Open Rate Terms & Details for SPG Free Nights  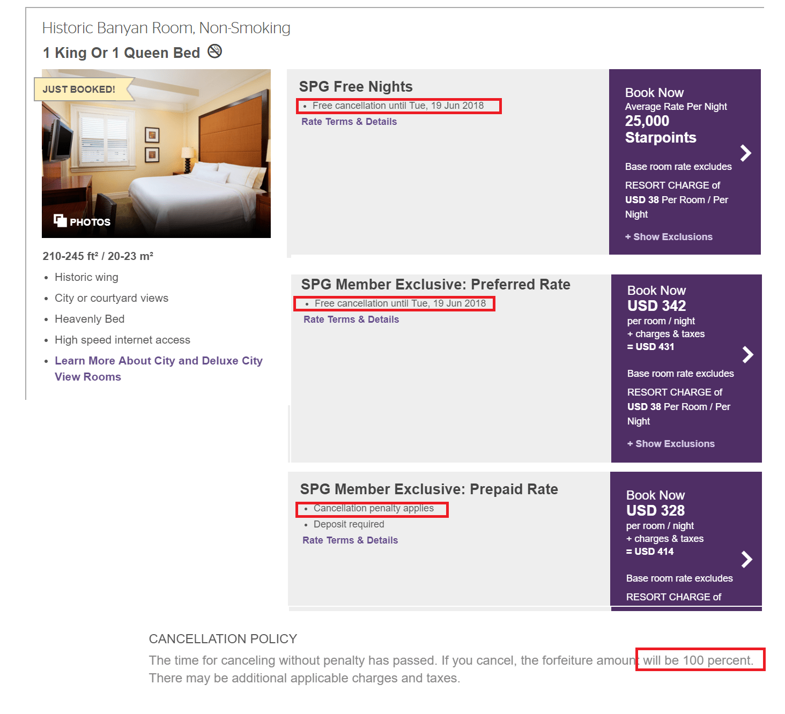click(349, 122)
